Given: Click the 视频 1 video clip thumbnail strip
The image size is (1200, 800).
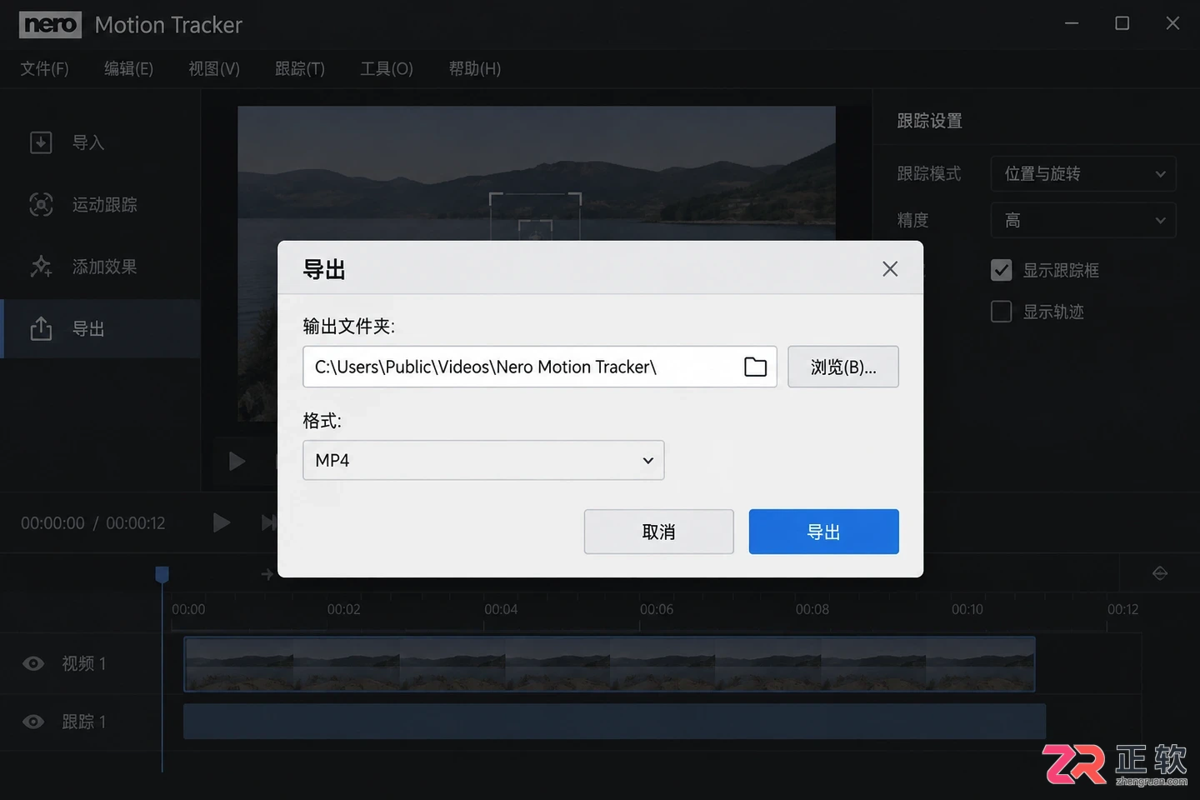Looking at the screenshot, I should [609, 664].
